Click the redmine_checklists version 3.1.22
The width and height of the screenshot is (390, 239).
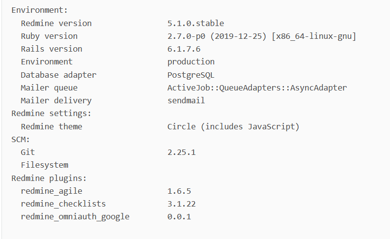(182, 204)
